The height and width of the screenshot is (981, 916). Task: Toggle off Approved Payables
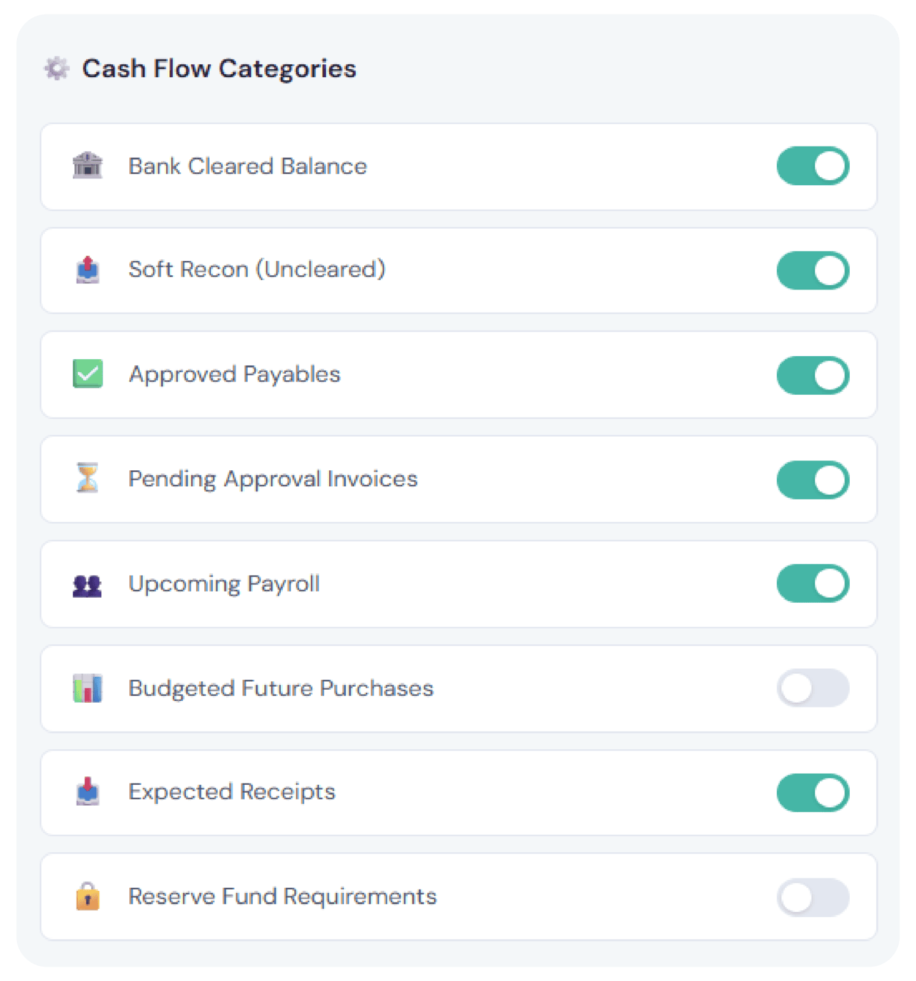click(x=812, y=375)
